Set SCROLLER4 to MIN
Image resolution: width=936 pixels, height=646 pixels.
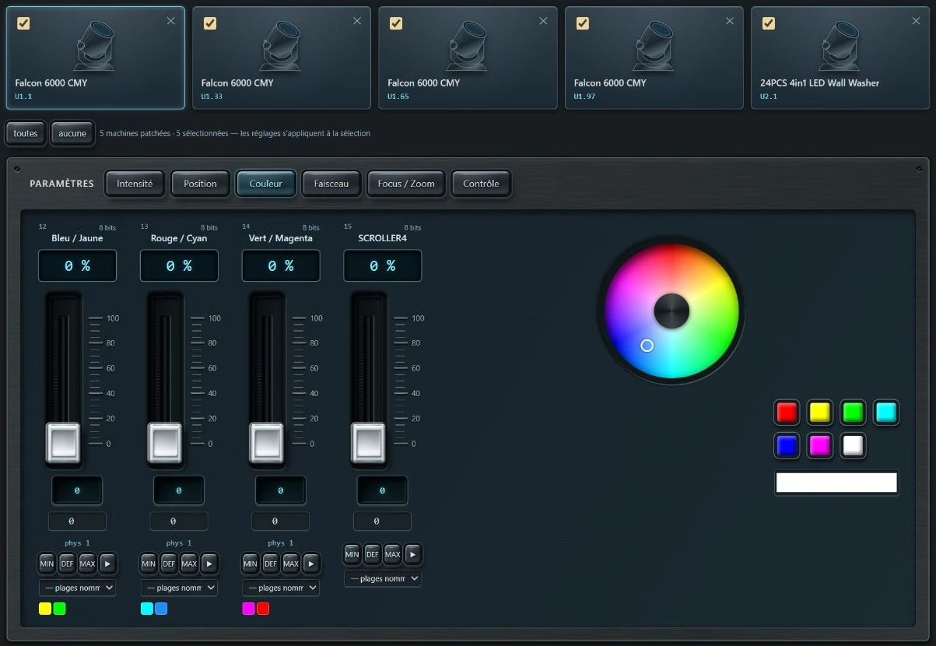pos(352,555)
